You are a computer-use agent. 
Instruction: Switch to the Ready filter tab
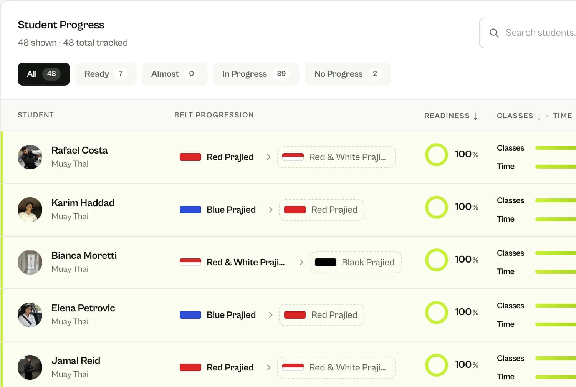pos(106,74)
